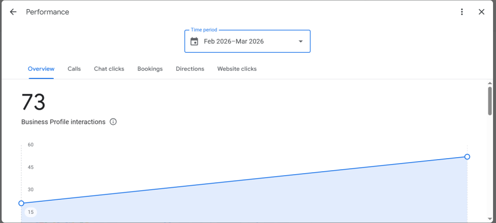Switch to the Overview tab
The height and width of the screenshot is (223, 496).
pos(41,69)
